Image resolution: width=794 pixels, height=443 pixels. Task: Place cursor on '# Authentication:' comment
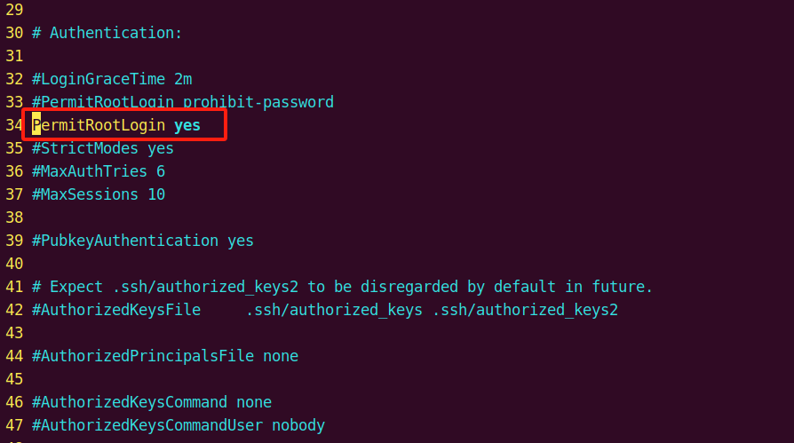(107, 33)
